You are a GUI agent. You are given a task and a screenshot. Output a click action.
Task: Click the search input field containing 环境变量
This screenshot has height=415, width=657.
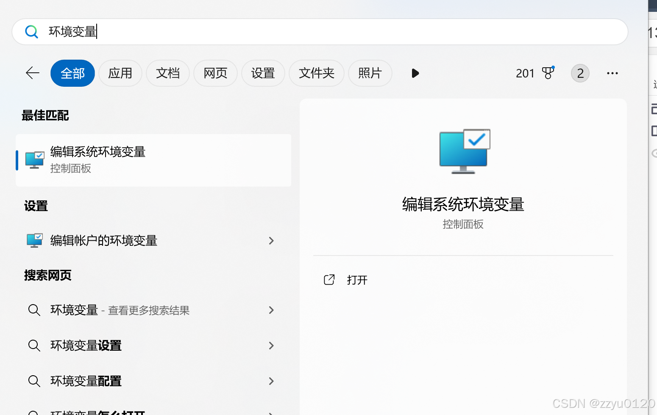tap(320, 32)
